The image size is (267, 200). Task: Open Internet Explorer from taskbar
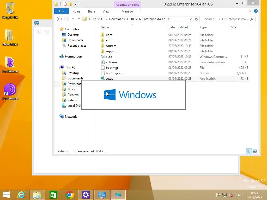click(x=21, y=195)
